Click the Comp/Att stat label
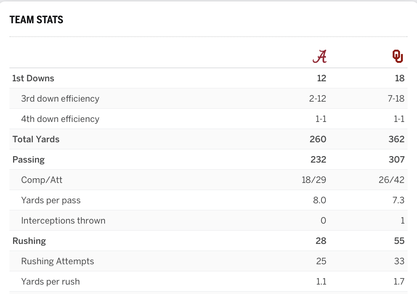The width and height of the screenshot is (417, 294). tap(42, 180)
